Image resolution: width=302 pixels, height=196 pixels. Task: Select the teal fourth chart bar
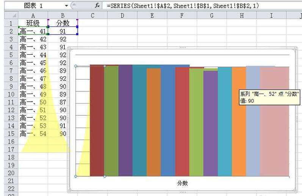(x=139, y=121)
